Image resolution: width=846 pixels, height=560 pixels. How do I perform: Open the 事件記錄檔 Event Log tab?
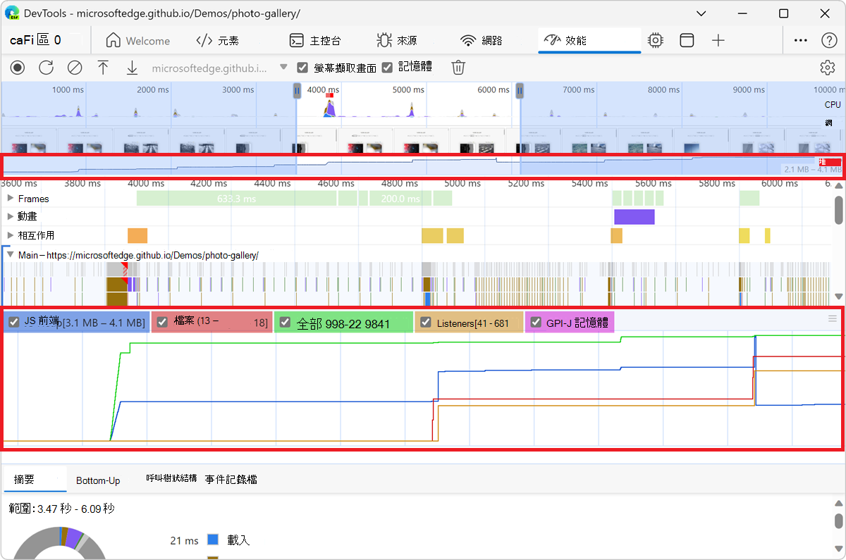pyautogui.click(x=231, y=480)
